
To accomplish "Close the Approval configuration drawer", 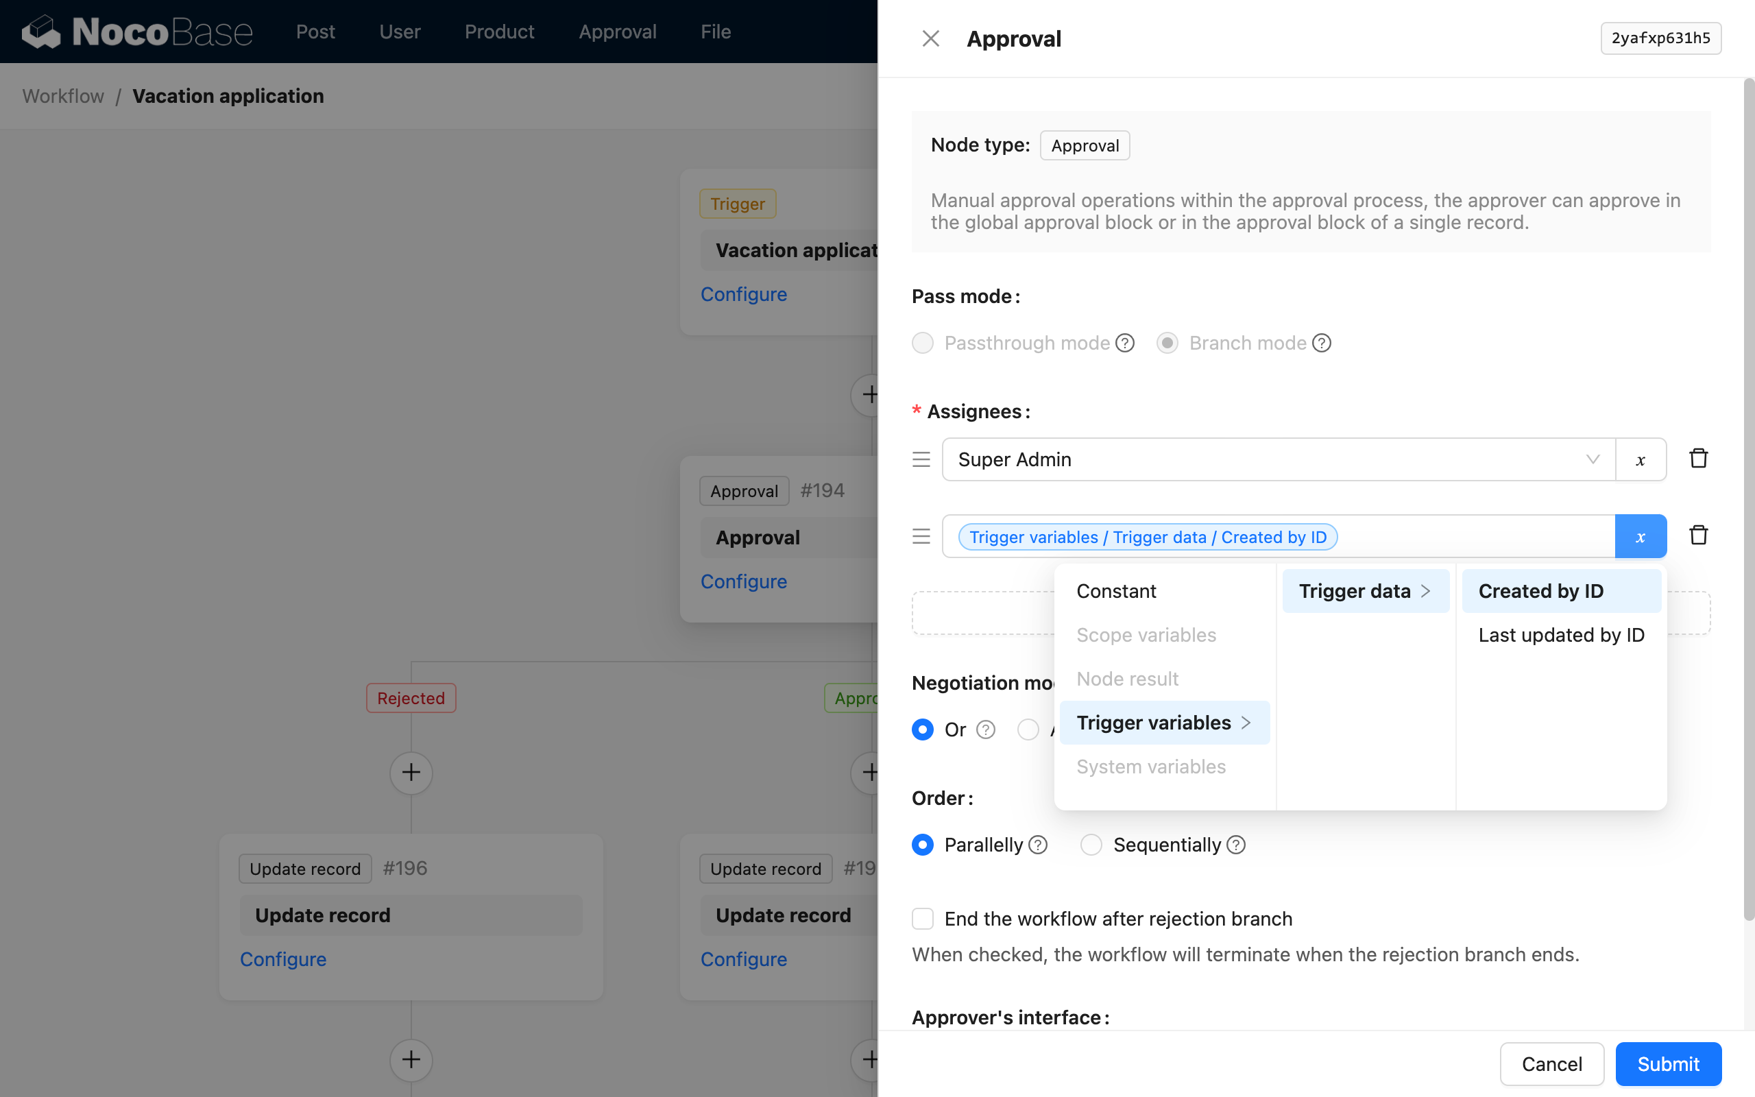I will click(930, 38).
